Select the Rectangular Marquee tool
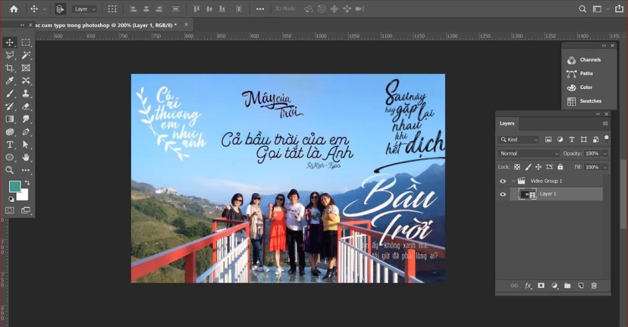Screen dimensions: 628x327 [26, 42]
